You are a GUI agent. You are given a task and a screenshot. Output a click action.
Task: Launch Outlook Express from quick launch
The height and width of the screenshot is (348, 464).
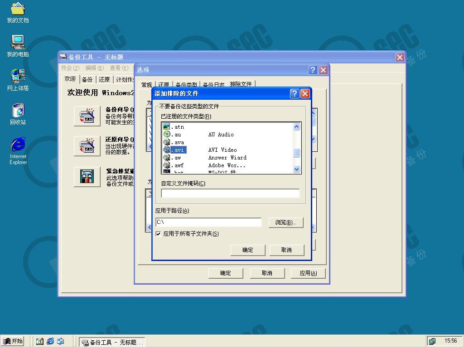click(61, 342)
